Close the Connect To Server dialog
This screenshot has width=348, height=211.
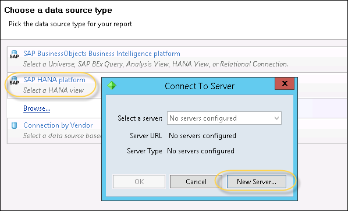coord(285,83)
